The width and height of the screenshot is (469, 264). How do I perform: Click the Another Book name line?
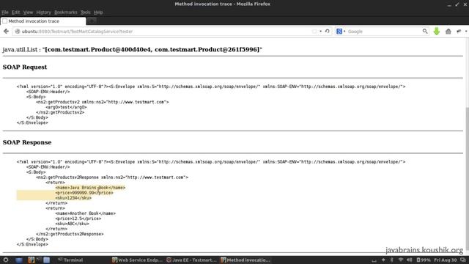86,213
